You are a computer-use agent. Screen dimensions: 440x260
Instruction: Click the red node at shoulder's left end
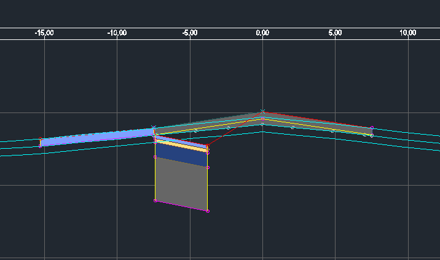coord(41,139)
